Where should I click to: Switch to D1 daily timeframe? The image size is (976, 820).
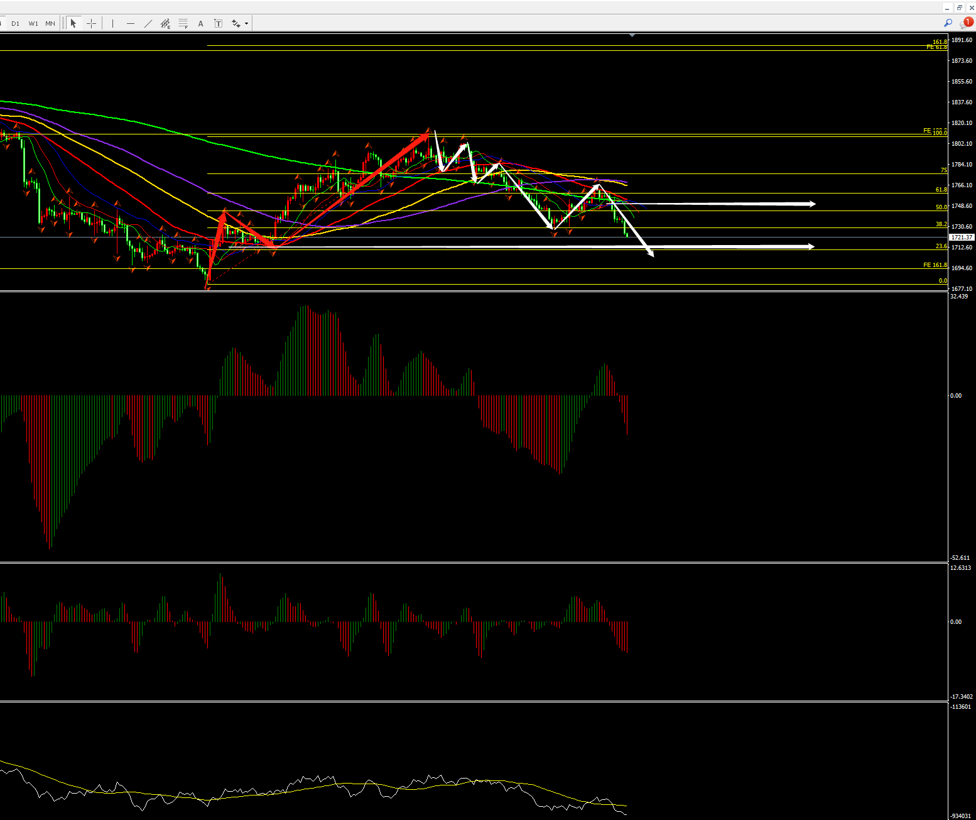point(16,23)
